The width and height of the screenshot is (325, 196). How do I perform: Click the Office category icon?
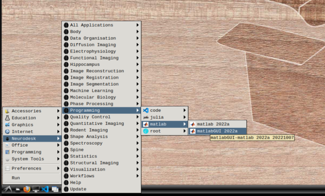pos(7,145)
